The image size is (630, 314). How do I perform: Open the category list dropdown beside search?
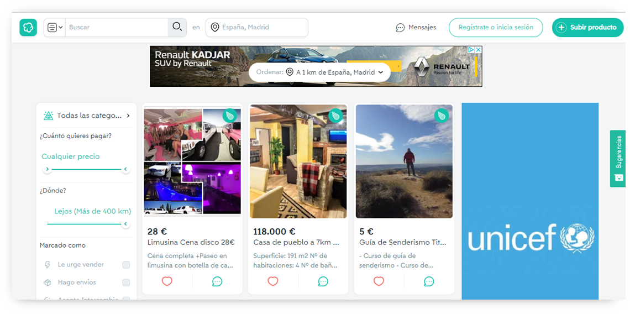tap(55, 27)
